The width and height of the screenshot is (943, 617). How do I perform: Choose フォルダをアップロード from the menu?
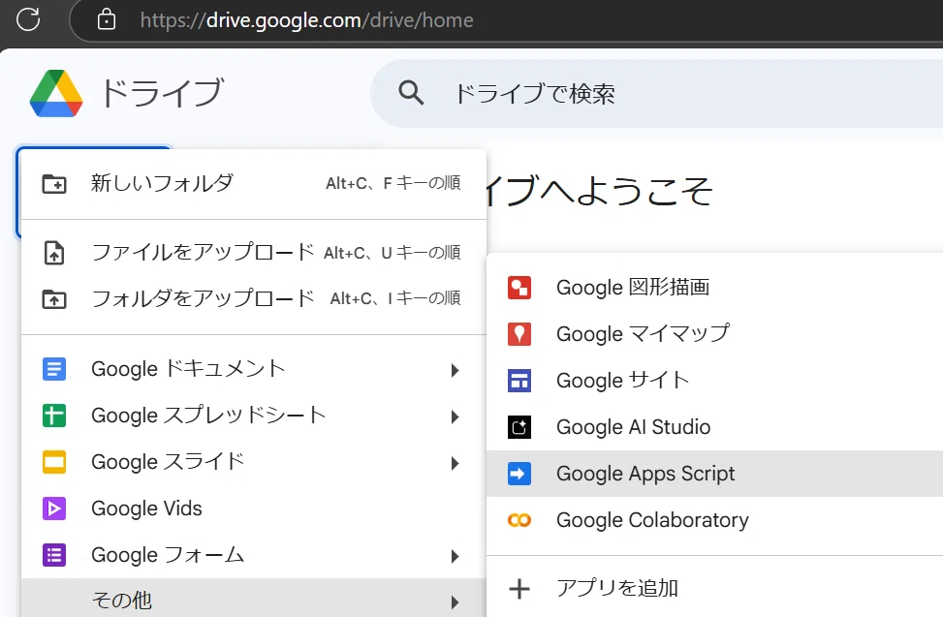click(x=253, y=298)
